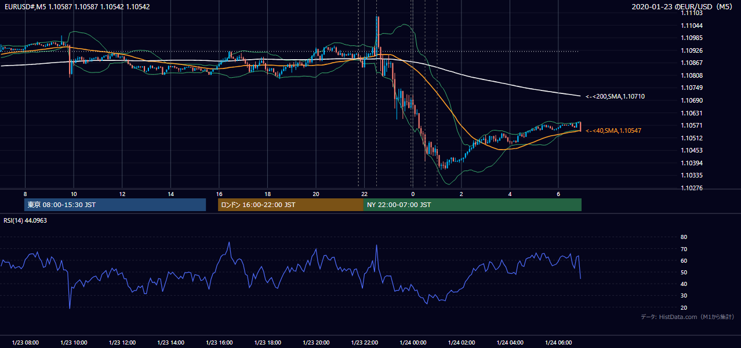Click the RSI 80 level label
Viewport: 741px width, 348px height.
tap(684, 237)
